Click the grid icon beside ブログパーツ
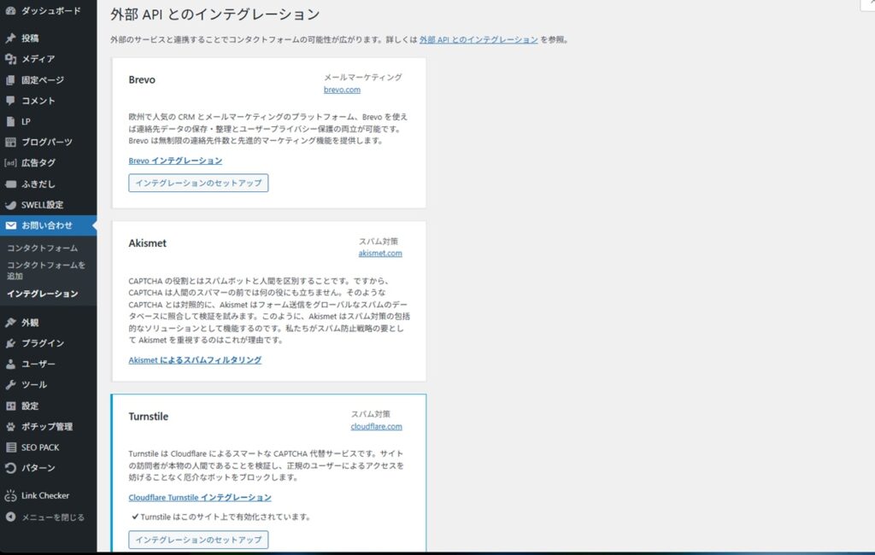875x555 pixels. 10,142
